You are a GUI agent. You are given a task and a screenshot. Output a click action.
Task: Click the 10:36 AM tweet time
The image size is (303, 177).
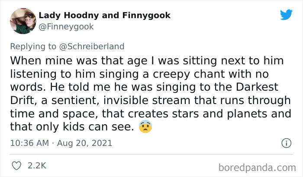pyautogui.click(x=28, y=143)
